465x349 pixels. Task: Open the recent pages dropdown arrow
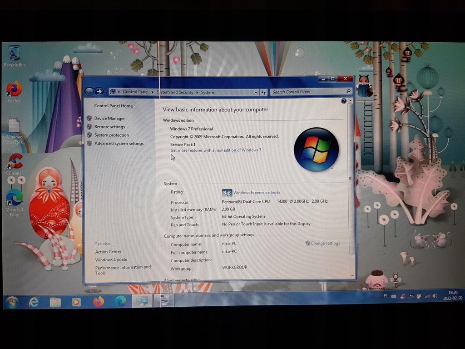pyautogui.click(x=106, y=92)
